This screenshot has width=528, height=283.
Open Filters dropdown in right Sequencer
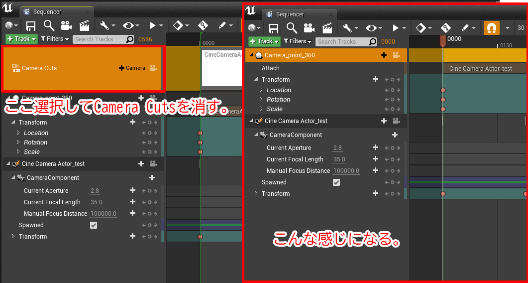tap(297, 41)
